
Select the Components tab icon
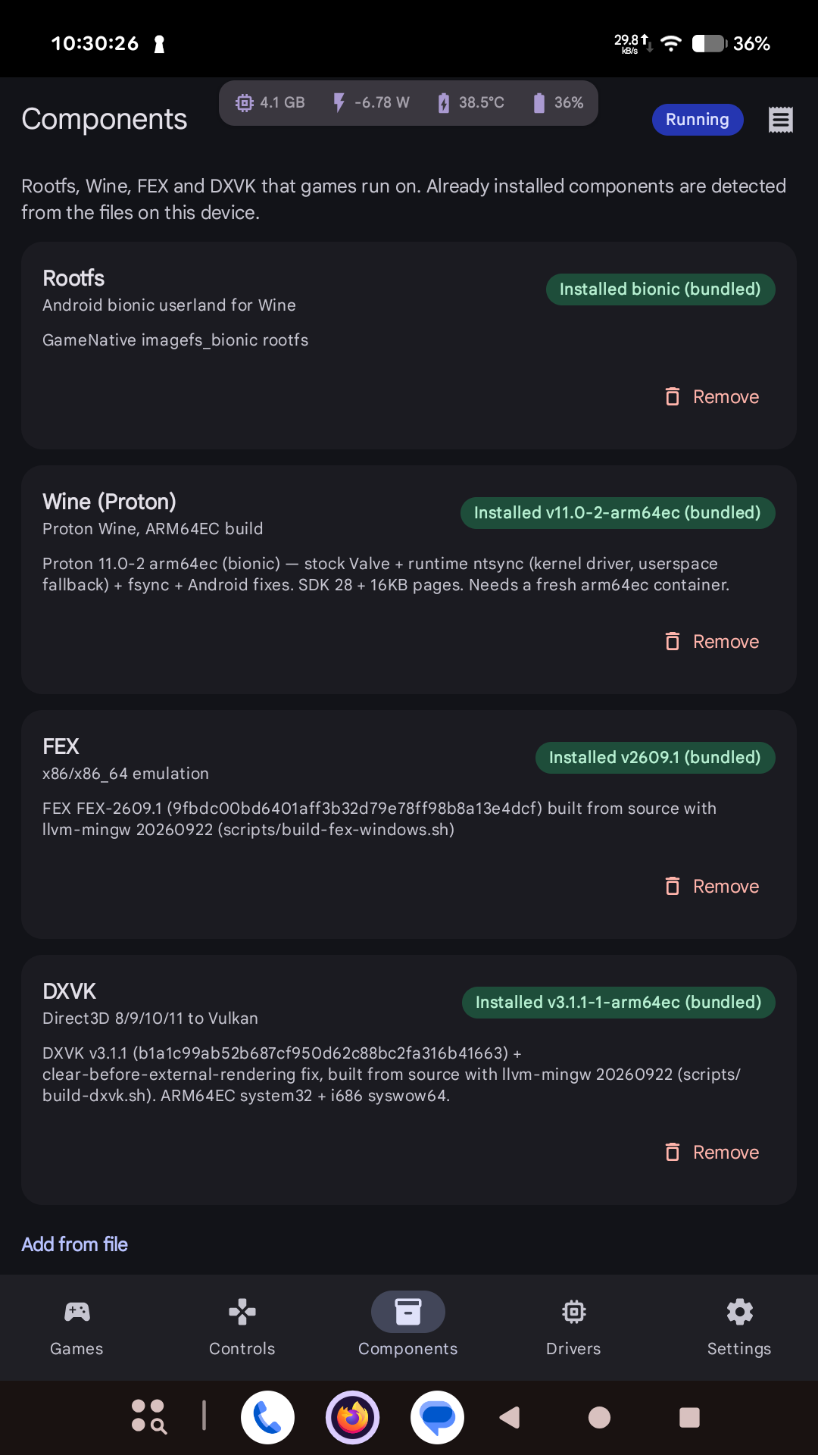coord(408,1312)
